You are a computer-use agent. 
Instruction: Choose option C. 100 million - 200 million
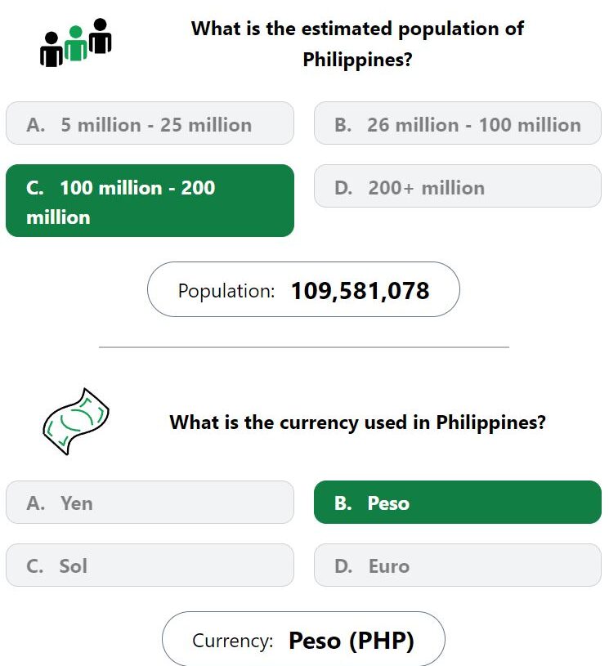click(150, 200)
